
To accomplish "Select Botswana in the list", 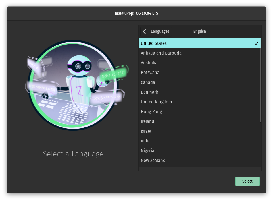I will tap(199, 73).
